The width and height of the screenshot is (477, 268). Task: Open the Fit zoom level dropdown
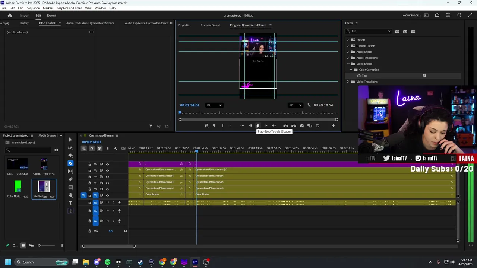click(214, 105)
